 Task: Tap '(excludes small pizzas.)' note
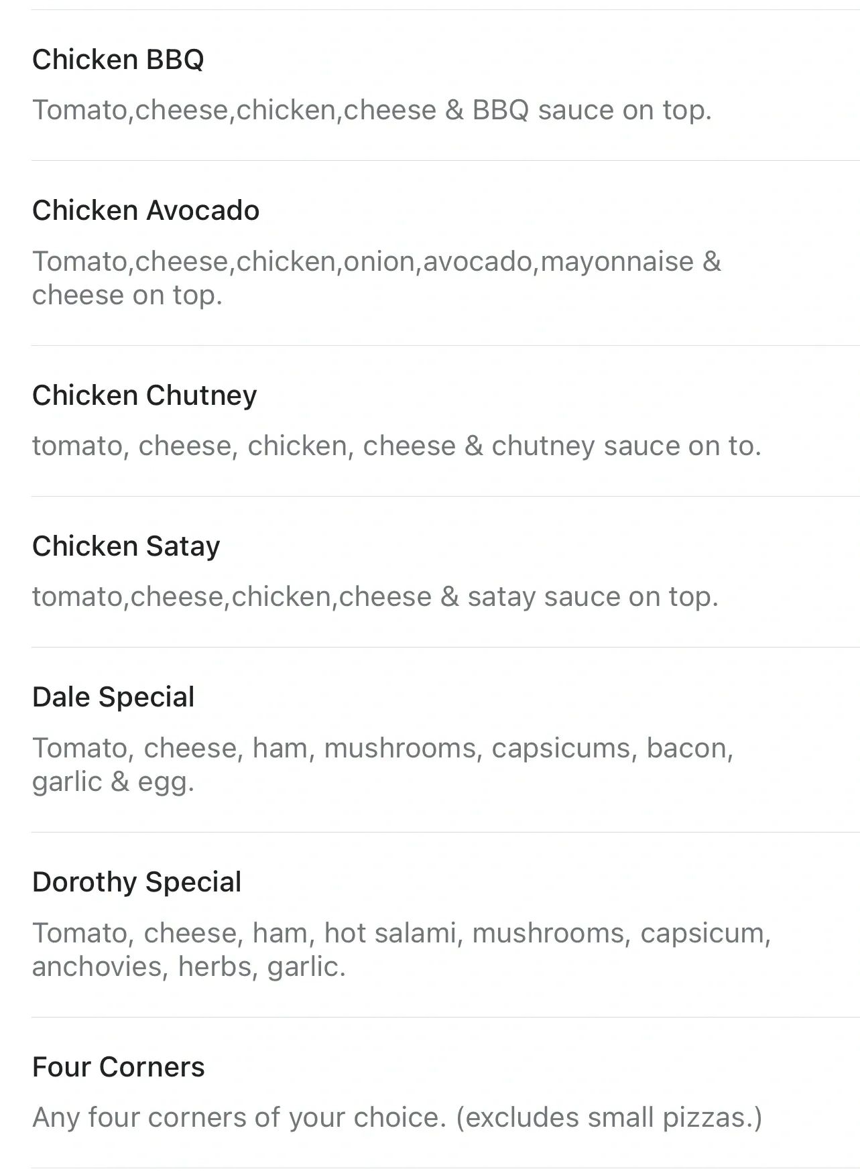(609, 1117)
